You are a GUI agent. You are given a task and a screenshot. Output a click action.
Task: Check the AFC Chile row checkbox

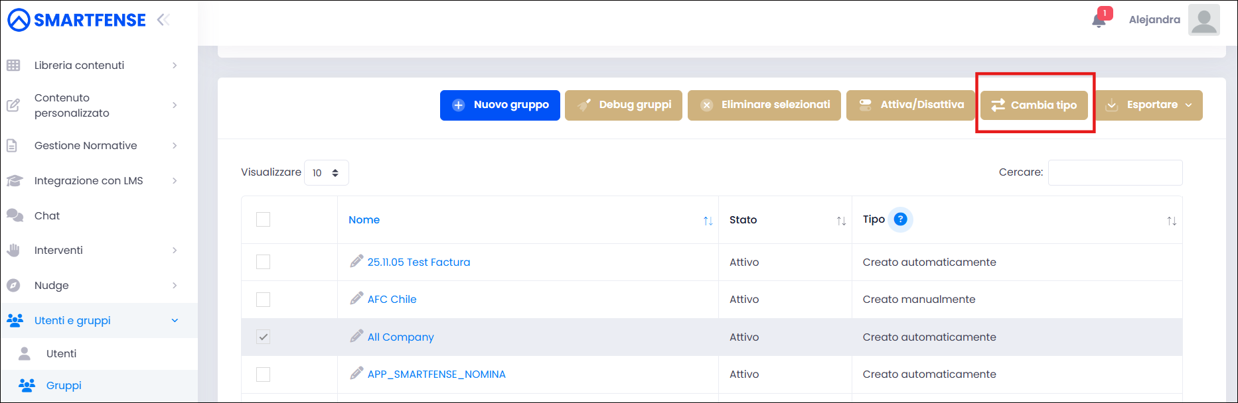coord(264,300)
